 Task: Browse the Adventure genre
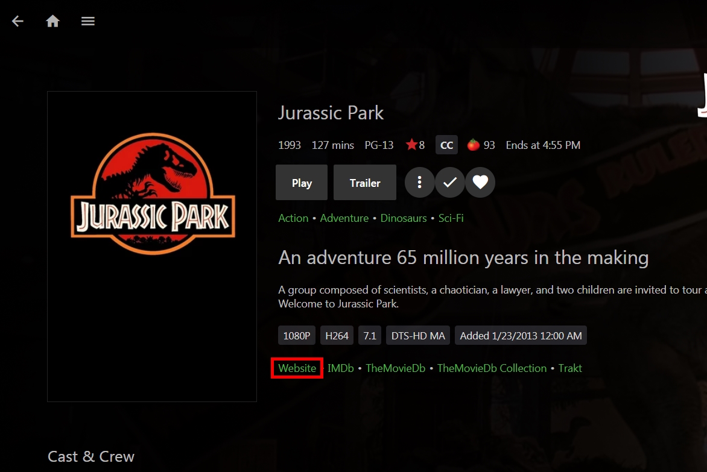pyautogui.click(x=344, y=218)
